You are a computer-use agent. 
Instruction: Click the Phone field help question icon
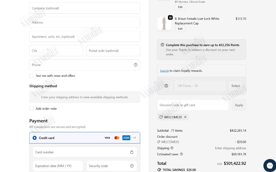136,65
